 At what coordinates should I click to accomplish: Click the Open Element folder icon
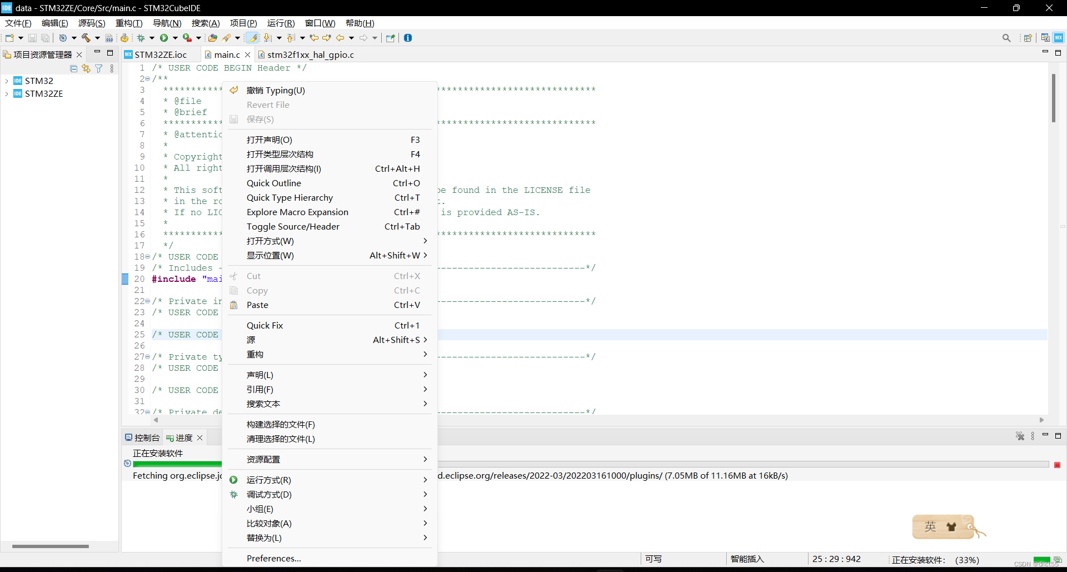[212, 38]
